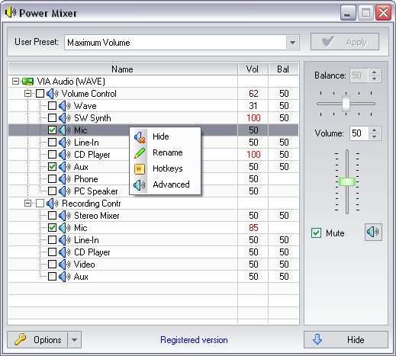
Task: Select Hotkeys in the context menu
Action: [168, 168]
